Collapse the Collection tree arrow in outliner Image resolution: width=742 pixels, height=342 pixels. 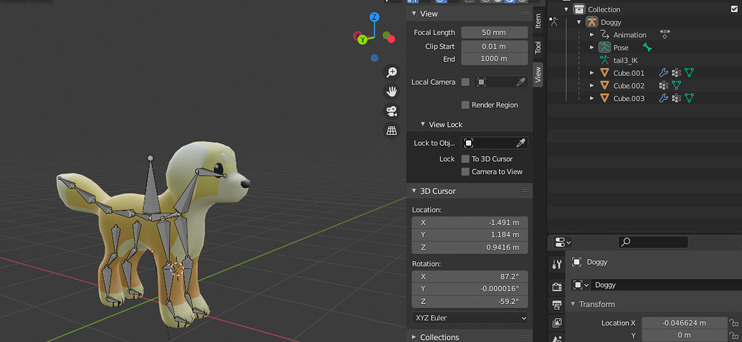(x=566, y=9)
